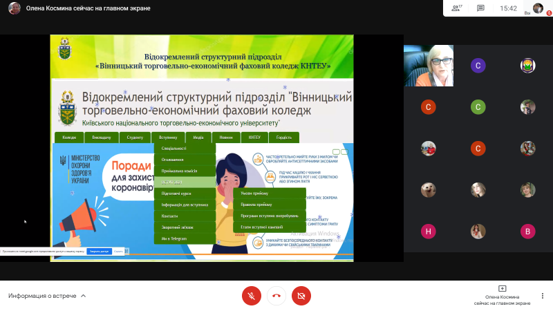The height and width of the screenshot is (311, 553).
Task: Click the small crest in the green slide header
Action: pos(64,48)
